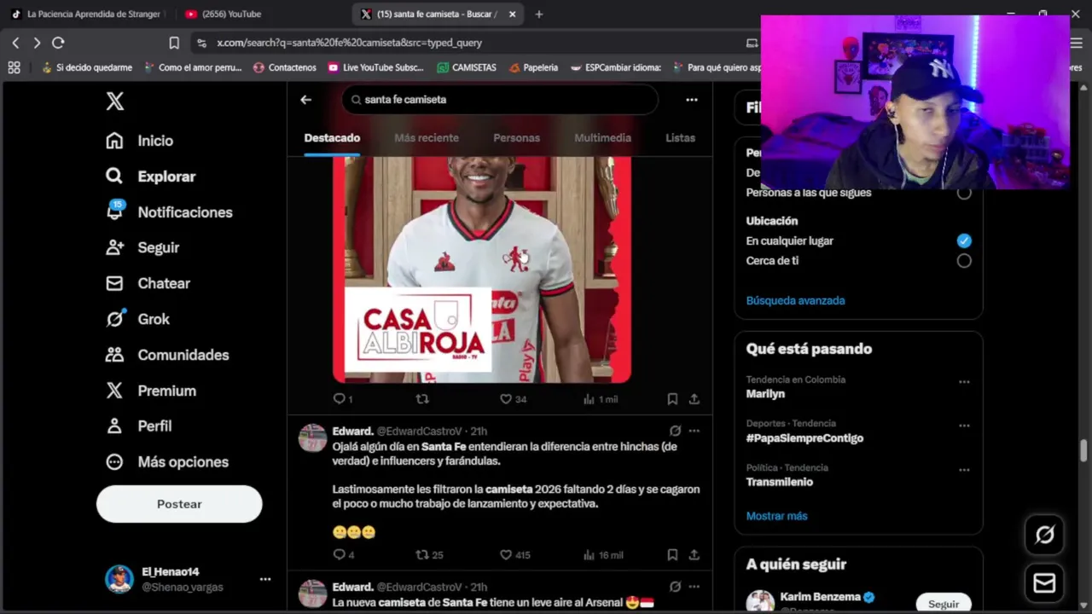Select 'Personas a las que sigues' radio
Screen dimensions: 1092x614
click(964, 193)
